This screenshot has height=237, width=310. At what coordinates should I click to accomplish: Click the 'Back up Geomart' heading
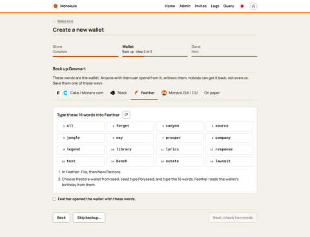[69, 68]
